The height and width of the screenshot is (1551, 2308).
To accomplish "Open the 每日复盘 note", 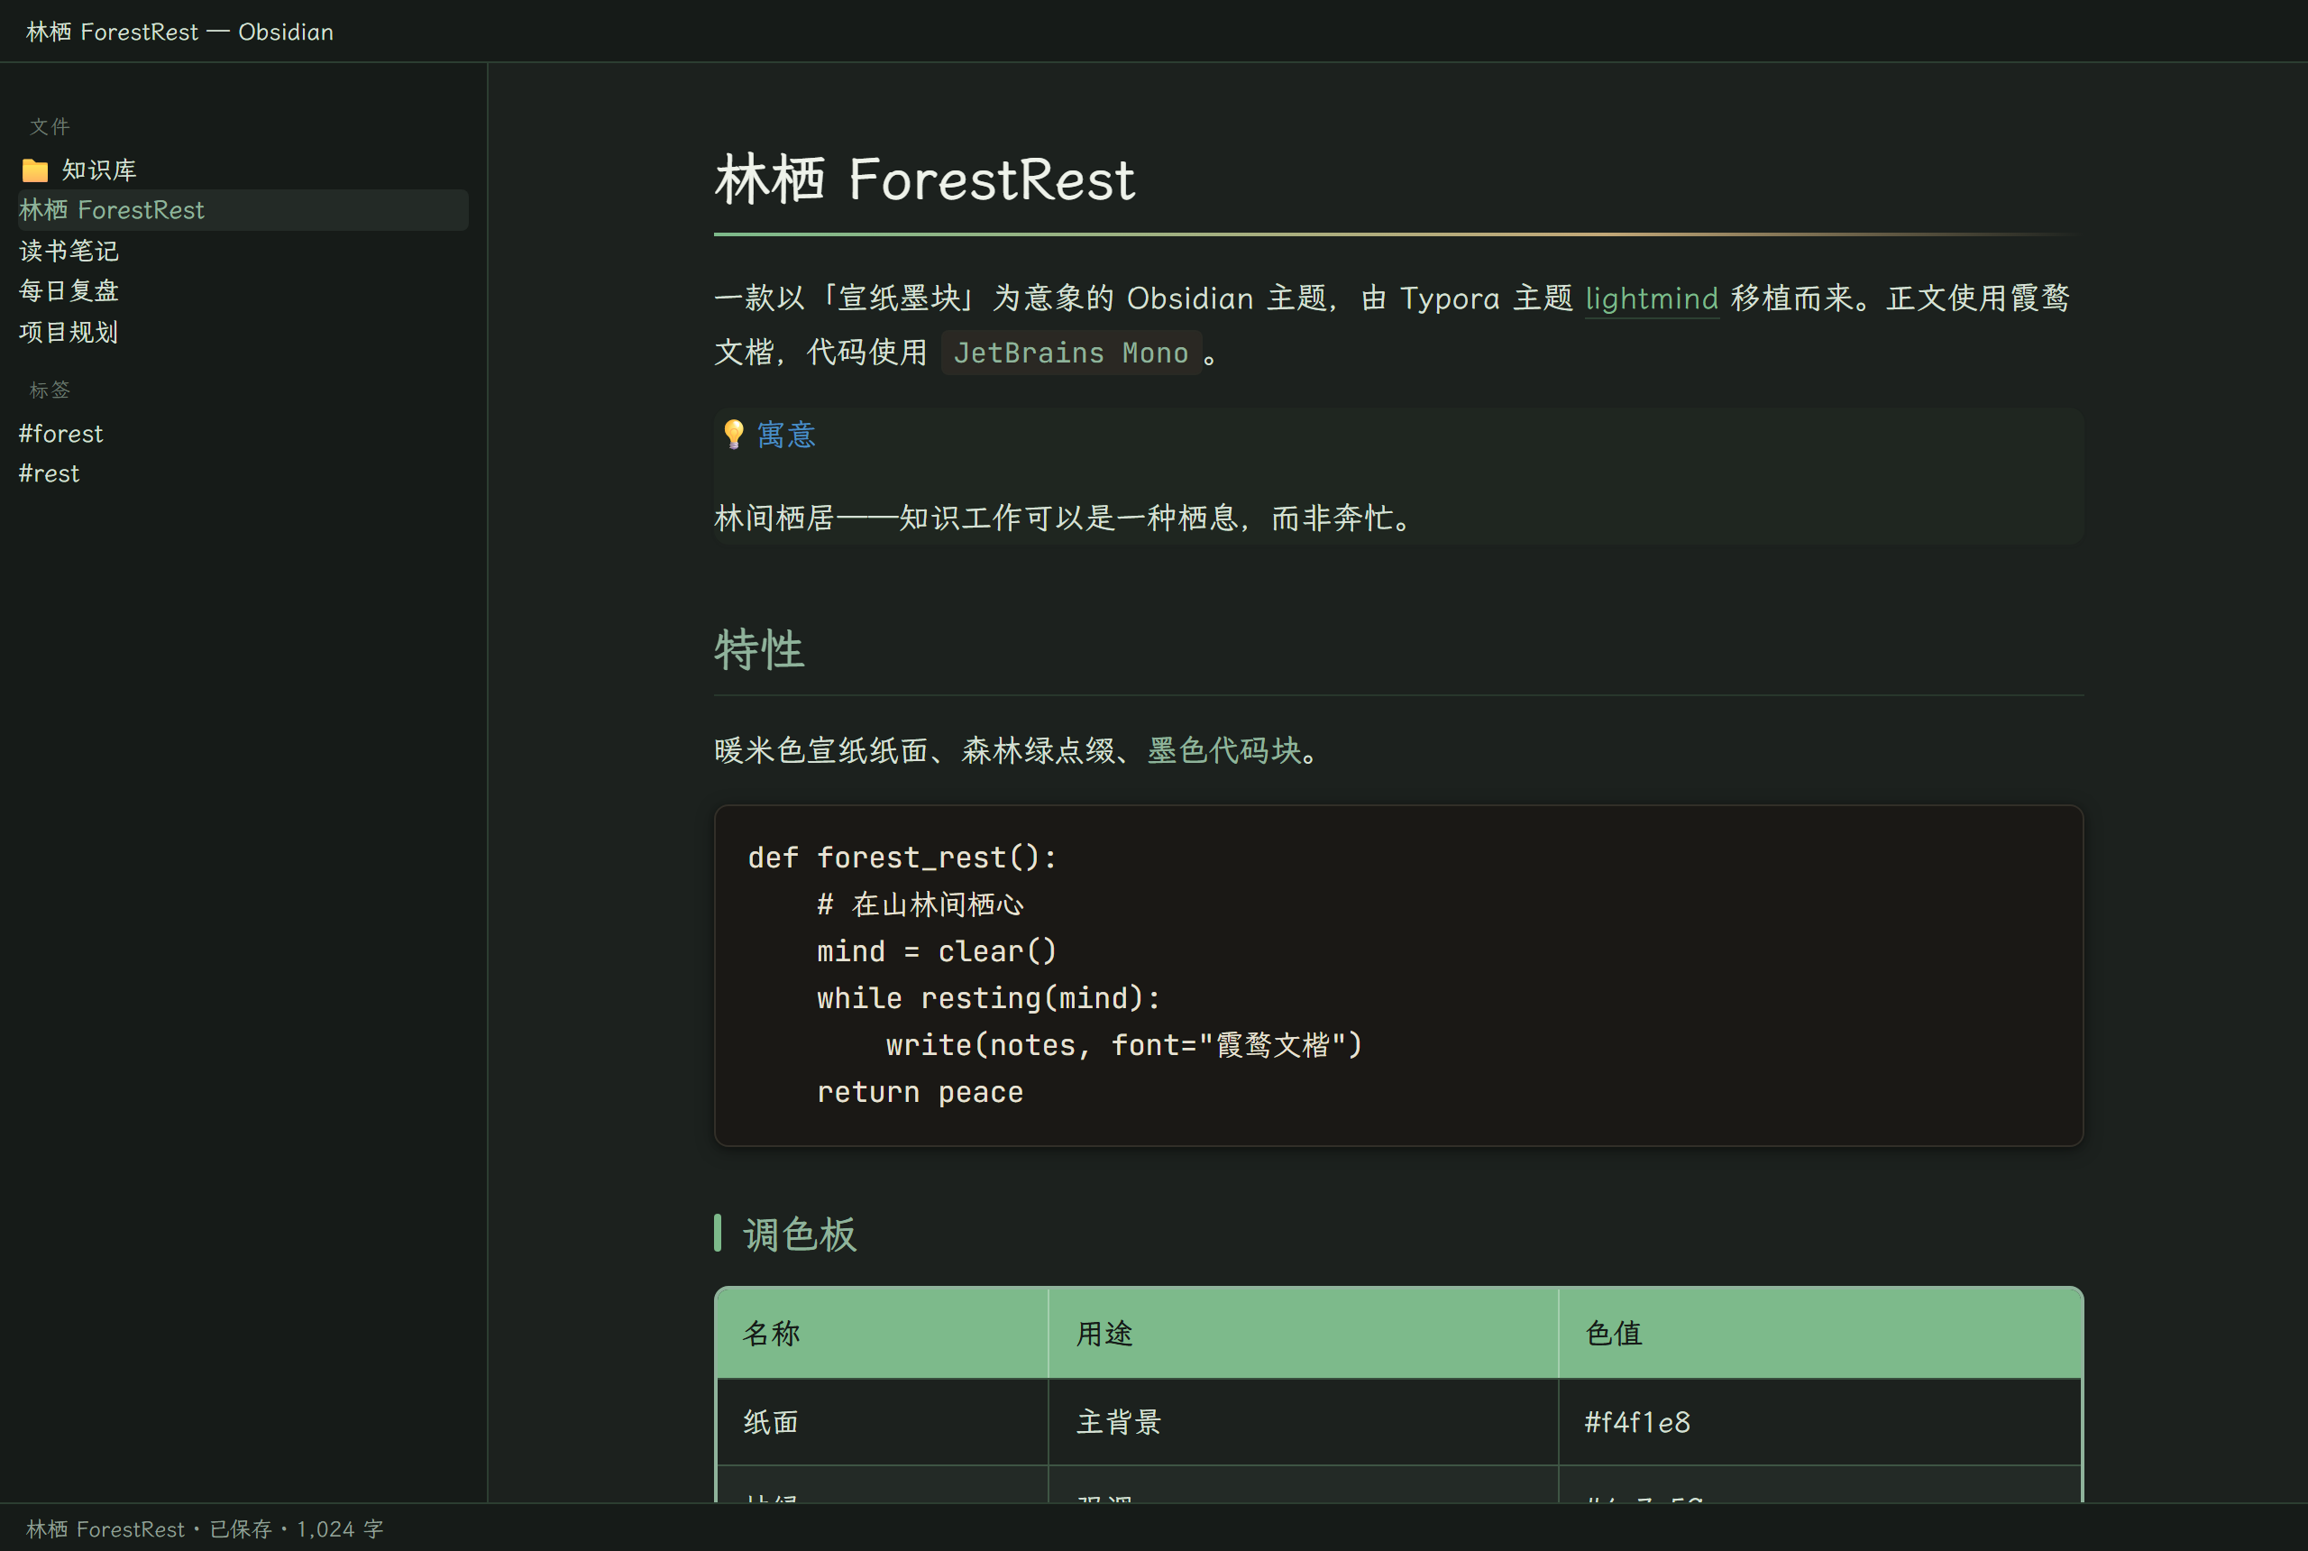I will pos(69,290).
